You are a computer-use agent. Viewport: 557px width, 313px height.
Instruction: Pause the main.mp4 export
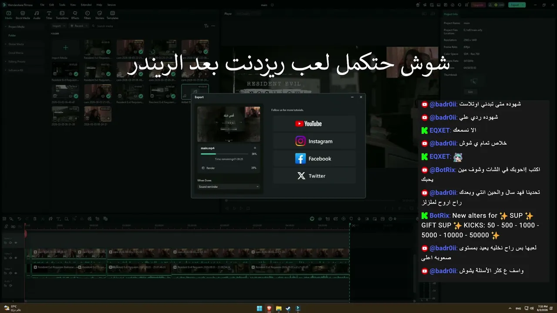[255, 148]
